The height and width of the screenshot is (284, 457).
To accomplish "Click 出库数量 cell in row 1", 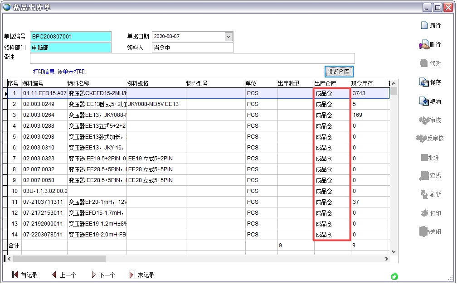I will 295,93.
